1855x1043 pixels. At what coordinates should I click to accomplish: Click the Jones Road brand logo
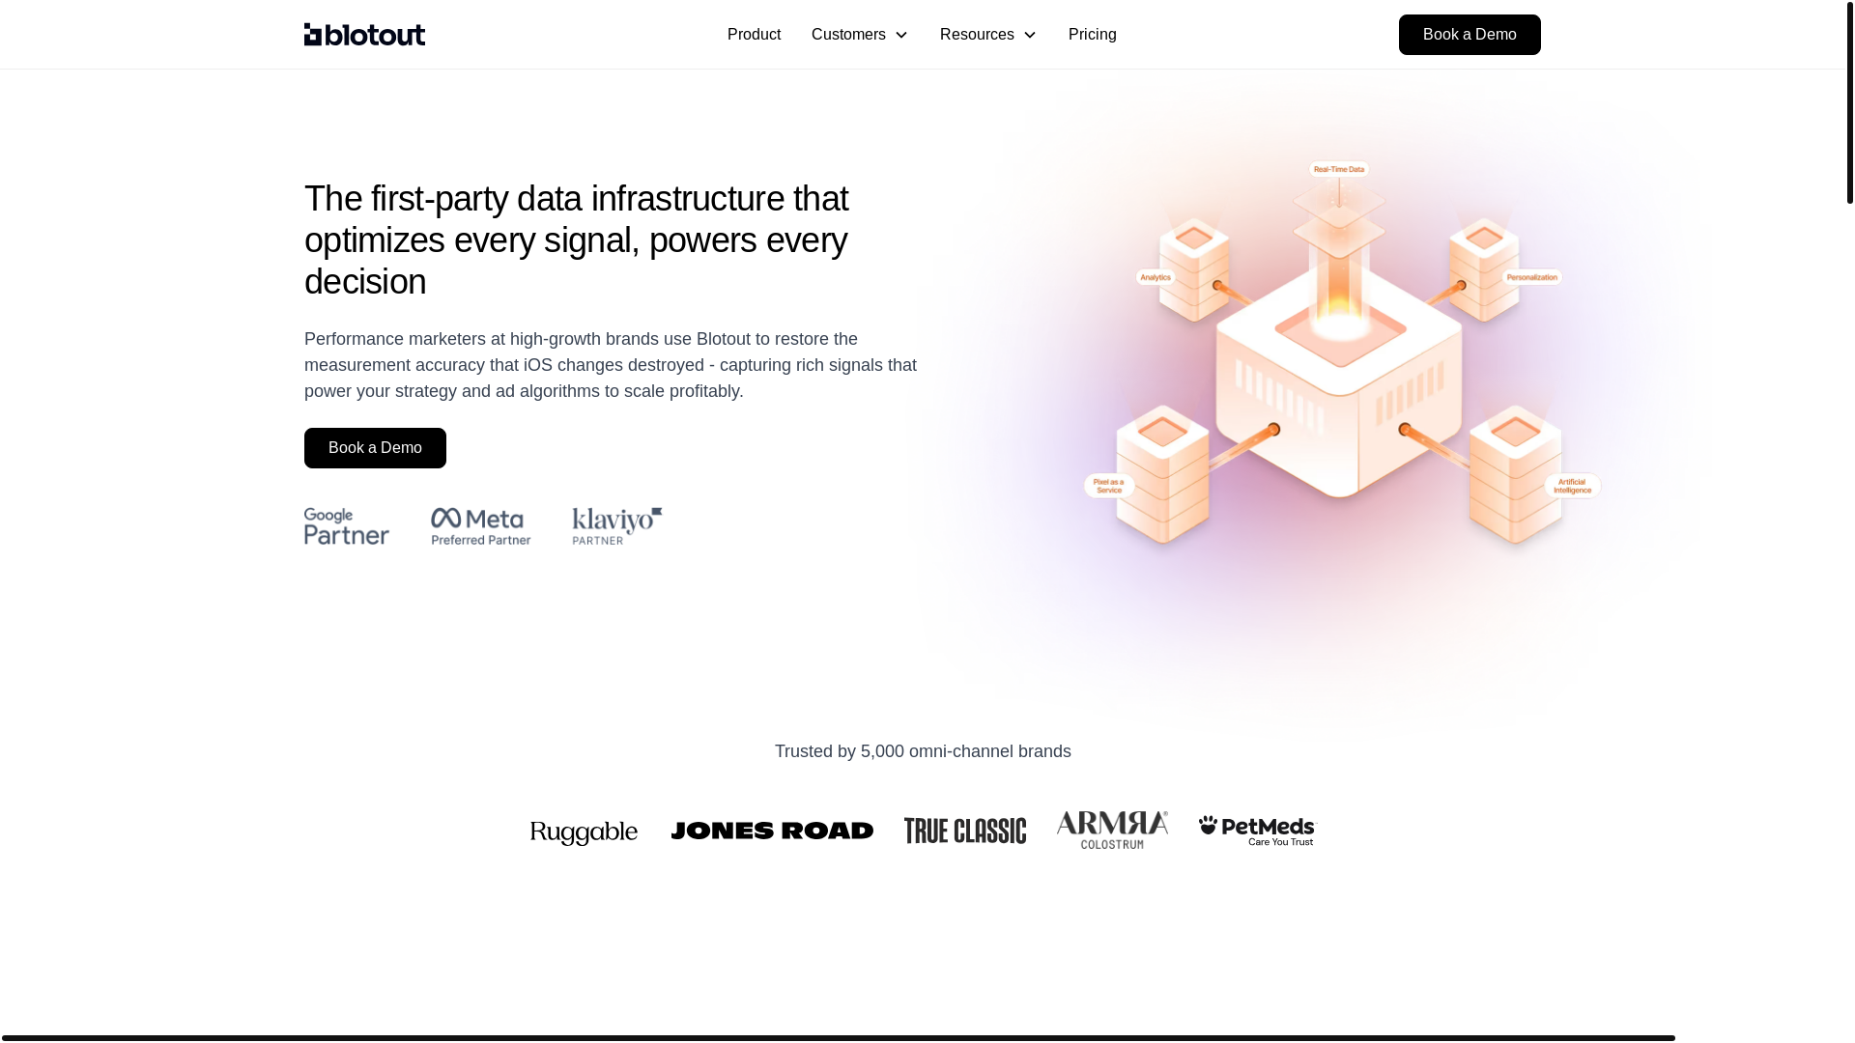(x=772, y=831)
